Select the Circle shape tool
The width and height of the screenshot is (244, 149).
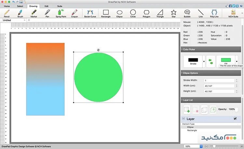(x=133, y=13)
